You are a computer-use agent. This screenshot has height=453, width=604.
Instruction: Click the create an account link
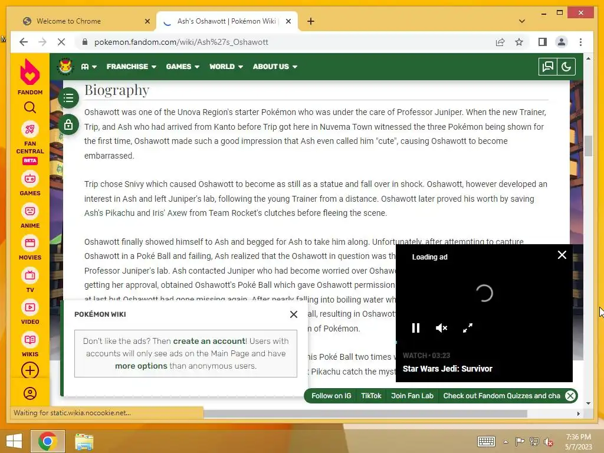(x=209, y=341)
